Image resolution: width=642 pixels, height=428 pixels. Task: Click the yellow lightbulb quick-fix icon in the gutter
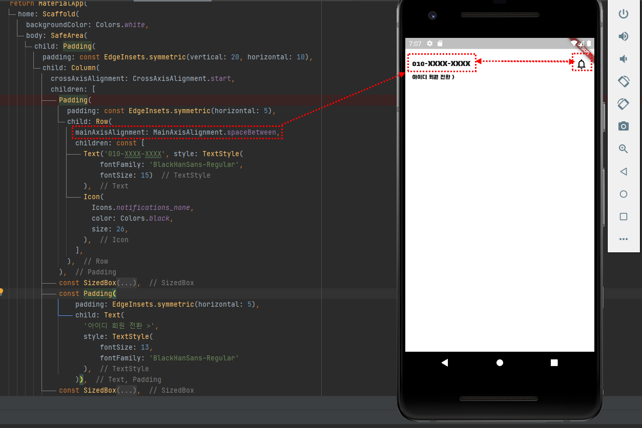pyautogui.click(x=2, y=292)
